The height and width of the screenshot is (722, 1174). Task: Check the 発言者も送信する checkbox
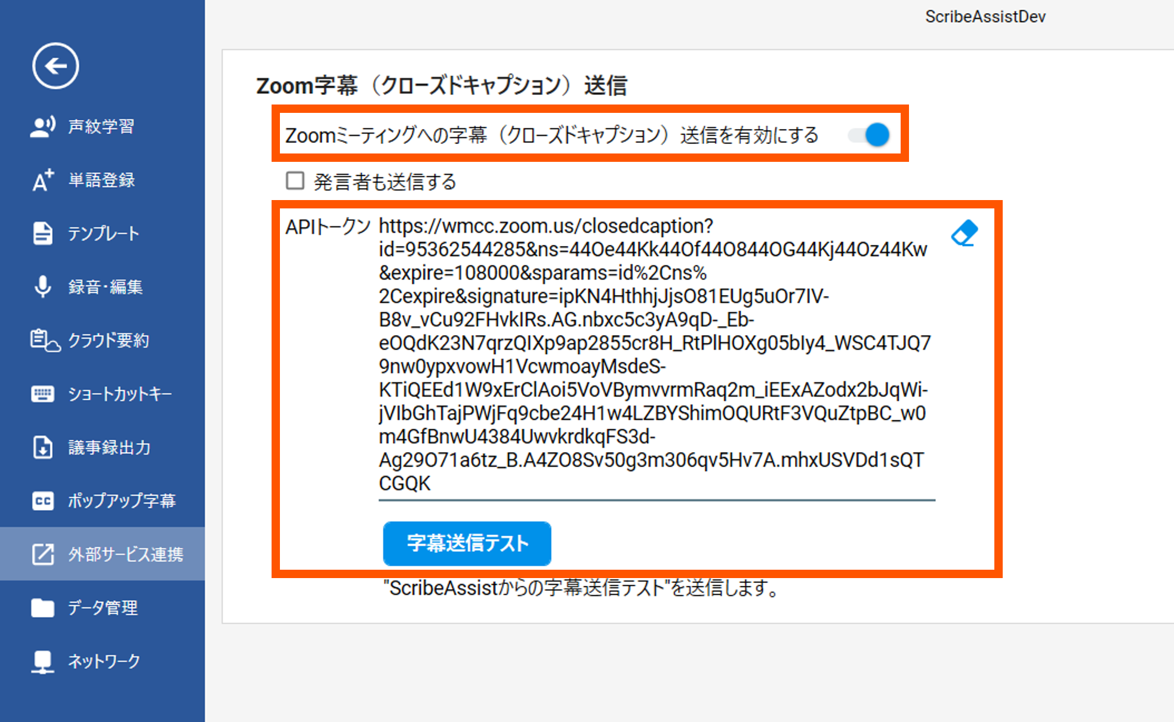pos(295,180)
